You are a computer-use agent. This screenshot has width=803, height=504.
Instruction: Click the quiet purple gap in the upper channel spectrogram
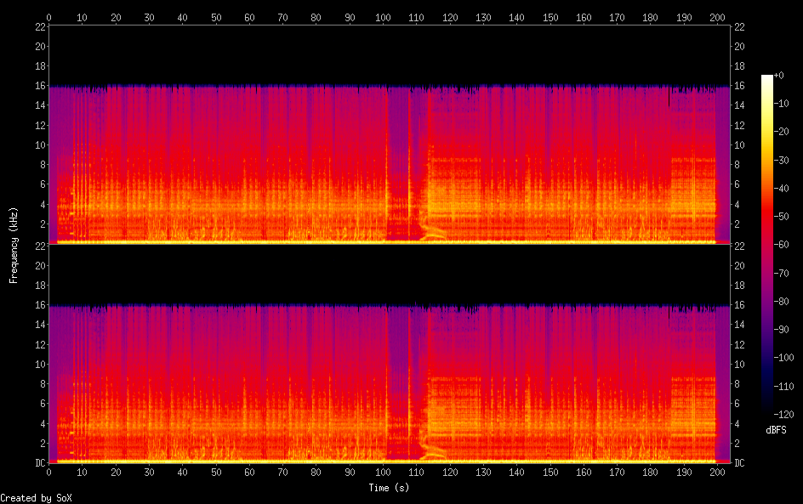397,161
